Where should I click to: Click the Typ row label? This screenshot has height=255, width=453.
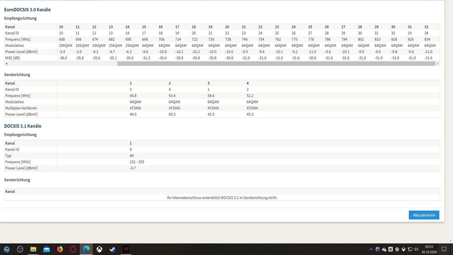[x=8, y=156]
